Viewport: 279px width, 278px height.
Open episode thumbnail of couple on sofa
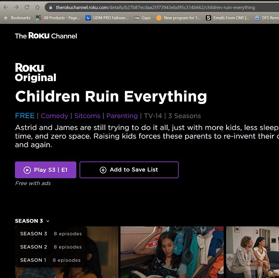[253, 252]
